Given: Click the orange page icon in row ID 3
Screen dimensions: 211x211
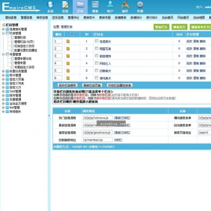Looking at the screenshot, I should click(x=68, y=56).
